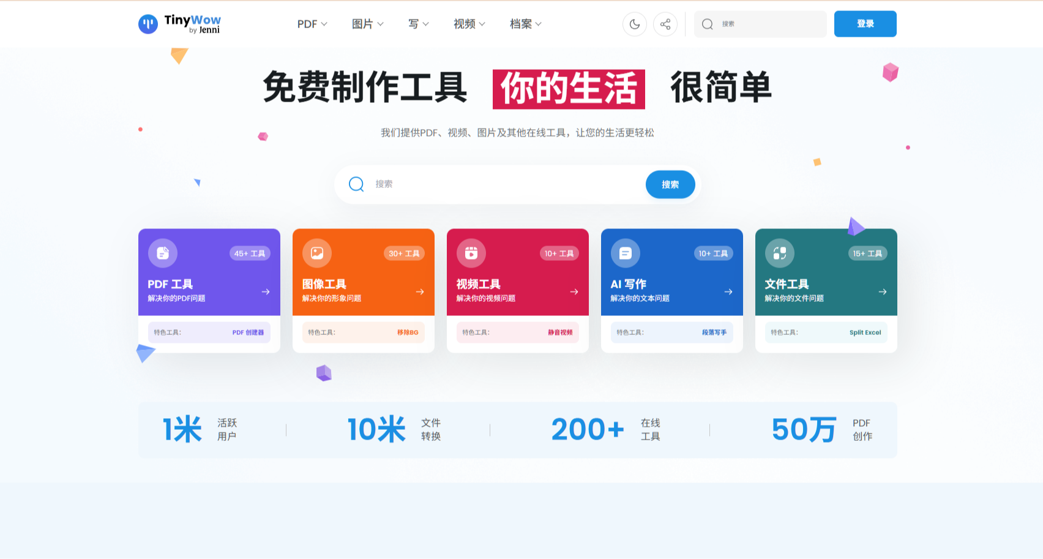This screenshot has height=559, width=1043.
Task: Select the PDF 工具 document icon
Action: point(162,253)
